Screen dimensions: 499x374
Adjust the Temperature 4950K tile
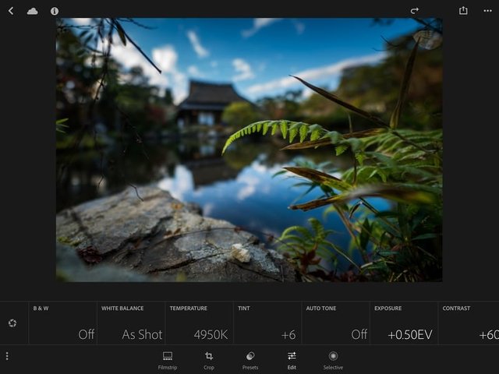pyautogui.click(x=200, y=323)
